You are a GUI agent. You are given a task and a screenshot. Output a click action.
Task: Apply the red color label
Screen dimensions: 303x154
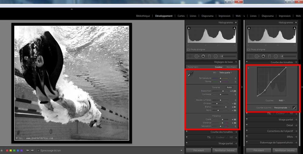tap(7, 150)
